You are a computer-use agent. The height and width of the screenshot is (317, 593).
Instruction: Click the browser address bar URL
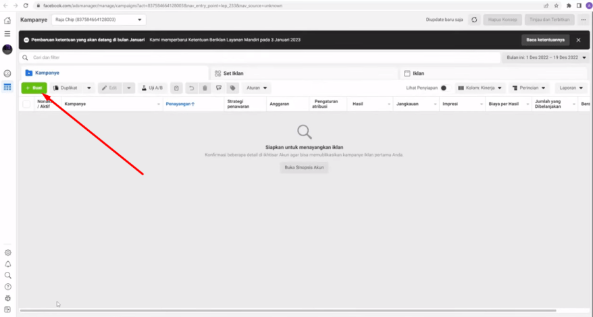tap(163, 5)
